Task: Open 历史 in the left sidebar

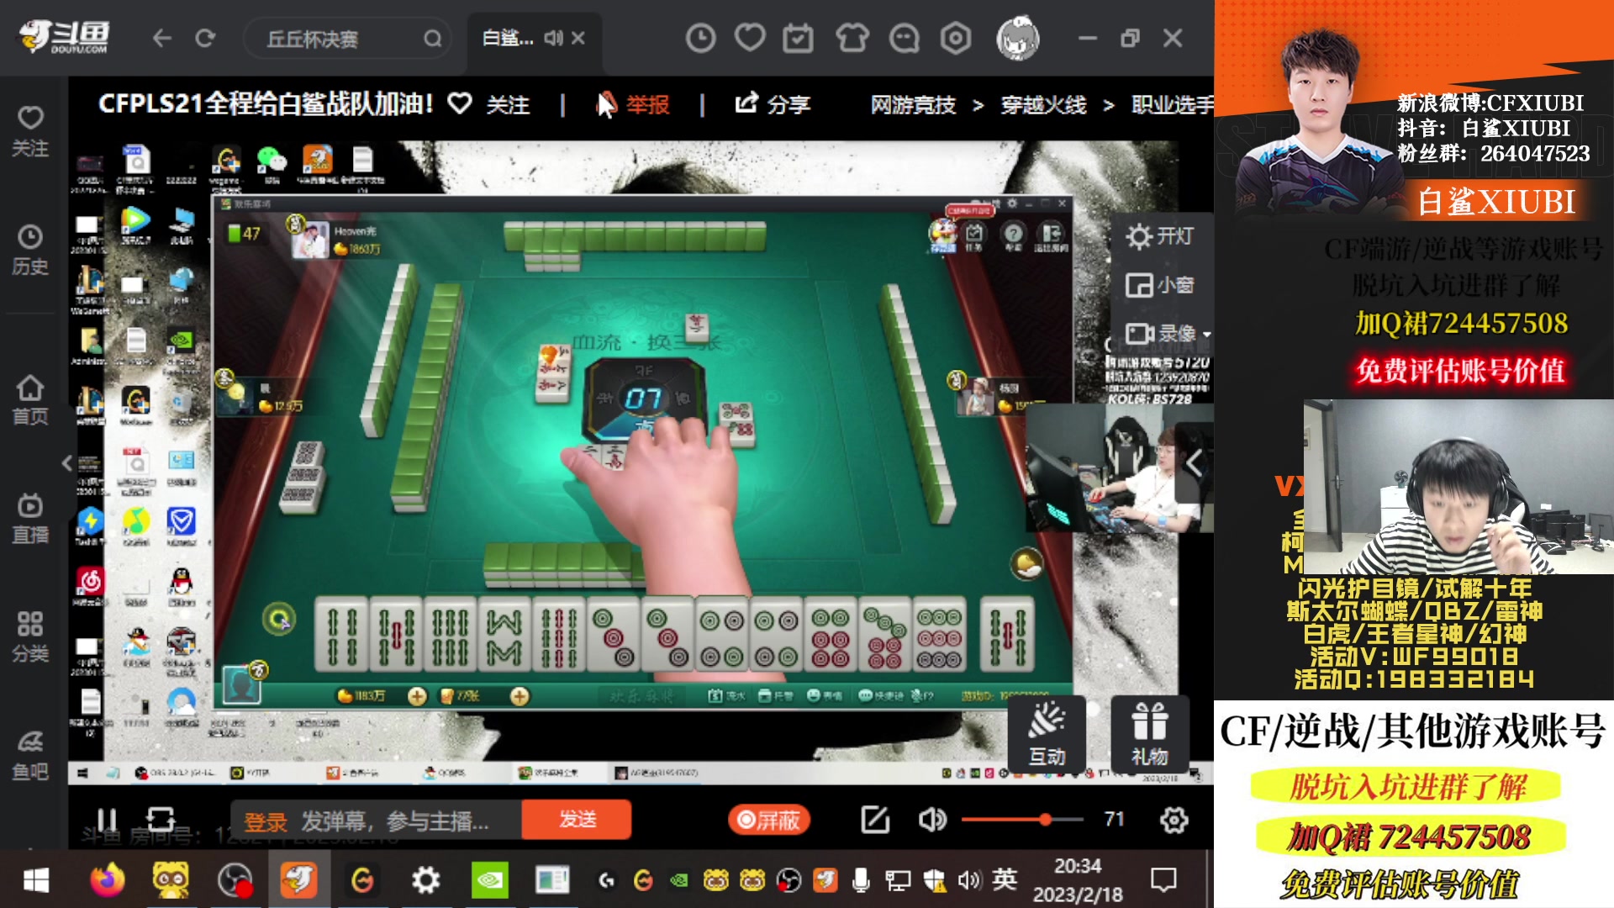Action: coord(30,251)
